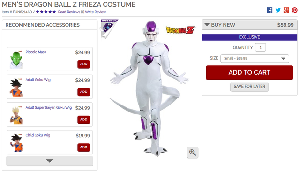Click the magnifier zoom icon on image

click(x=193, y=153)
